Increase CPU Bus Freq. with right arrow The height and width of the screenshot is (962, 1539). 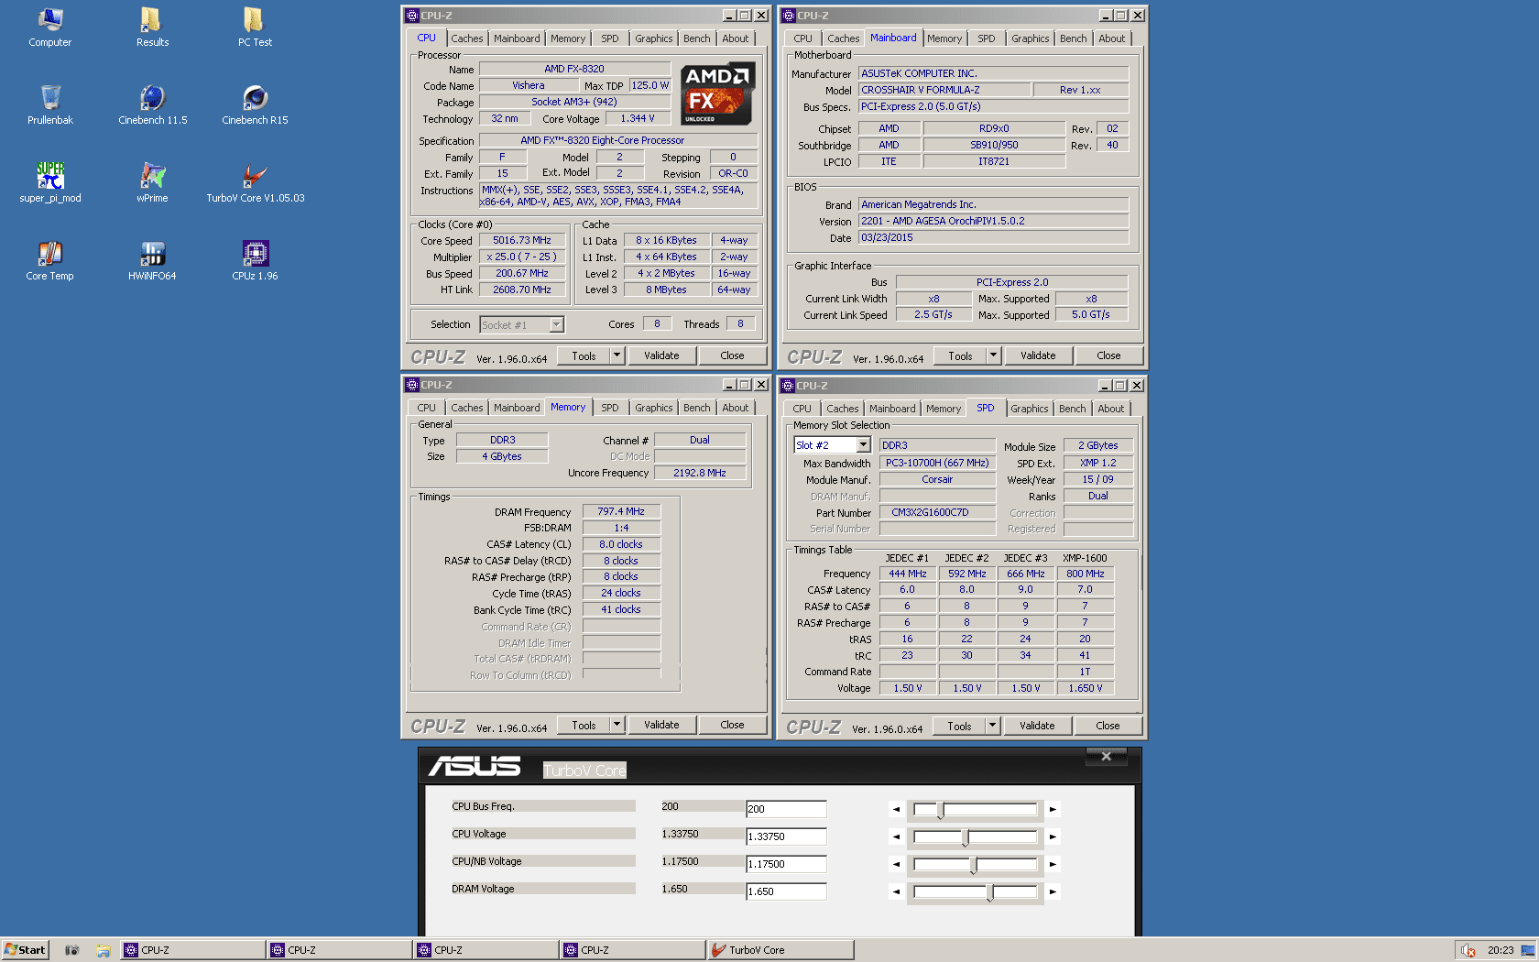click(x=1053, y=809)
